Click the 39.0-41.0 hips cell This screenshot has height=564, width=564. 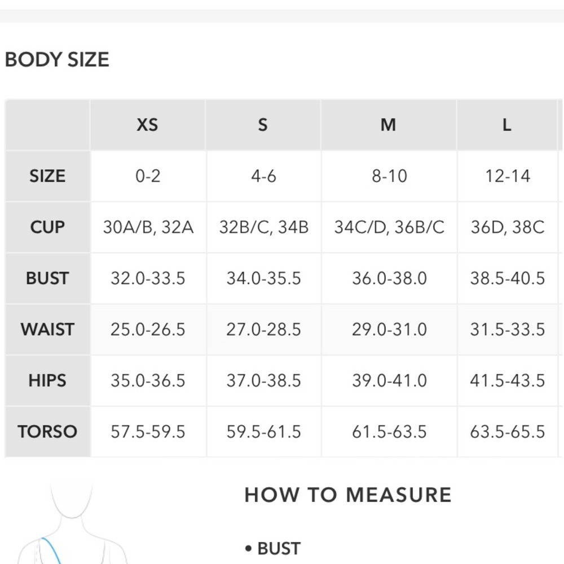(389, 381)
